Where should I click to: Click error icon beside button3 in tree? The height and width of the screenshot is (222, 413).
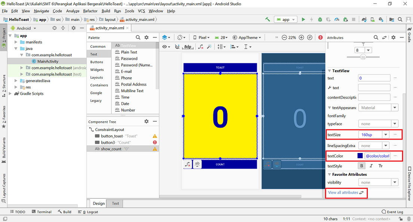coord(155,143)
